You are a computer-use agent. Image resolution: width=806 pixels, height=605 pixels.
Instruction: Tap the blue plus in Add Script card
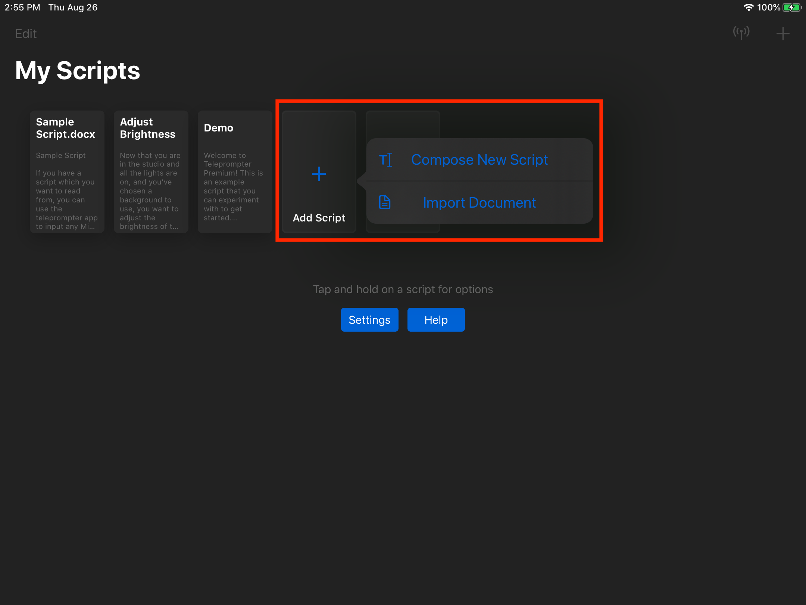pyautogui.click(x=319, y=174)
